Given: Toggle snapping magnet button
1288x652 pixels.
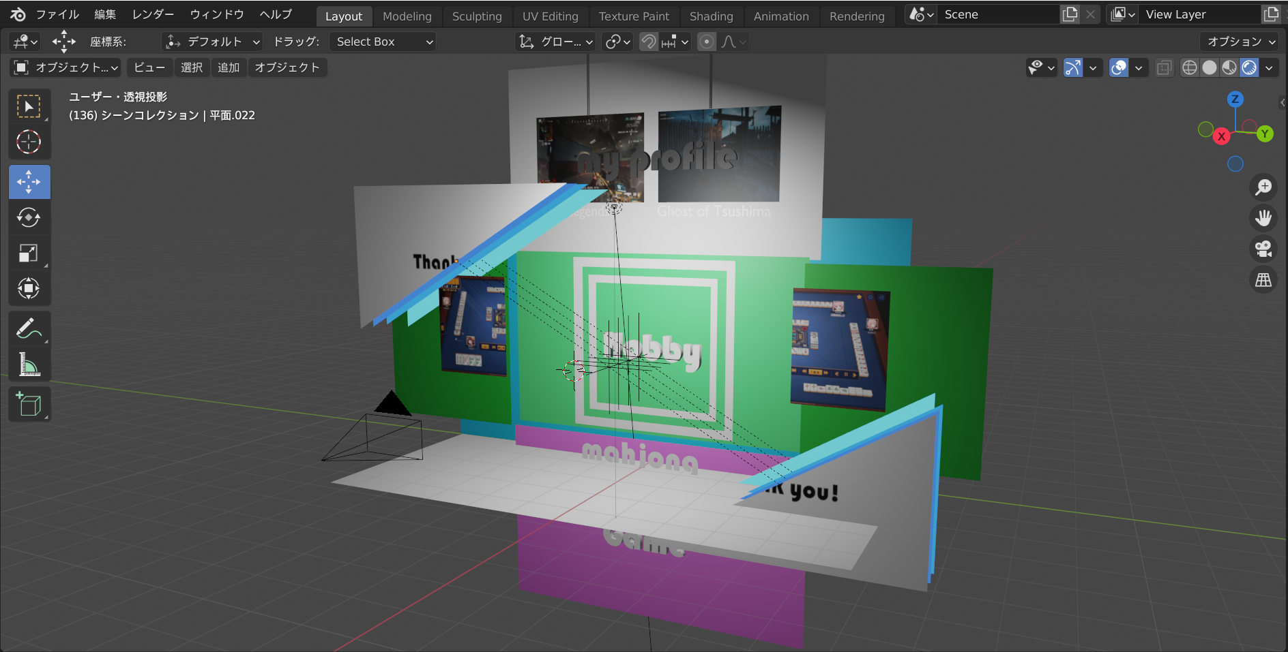Looking at the screenshot, I should tap(649, 42).
